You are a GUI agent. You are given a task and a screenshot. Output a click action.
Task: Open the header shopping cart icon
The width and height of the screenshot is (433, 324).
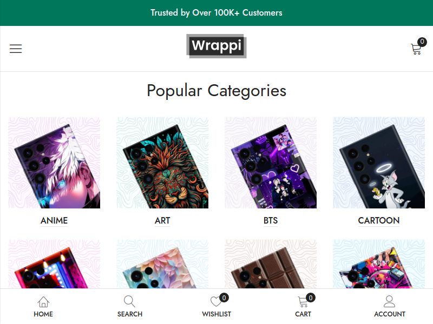pos(416,49)
